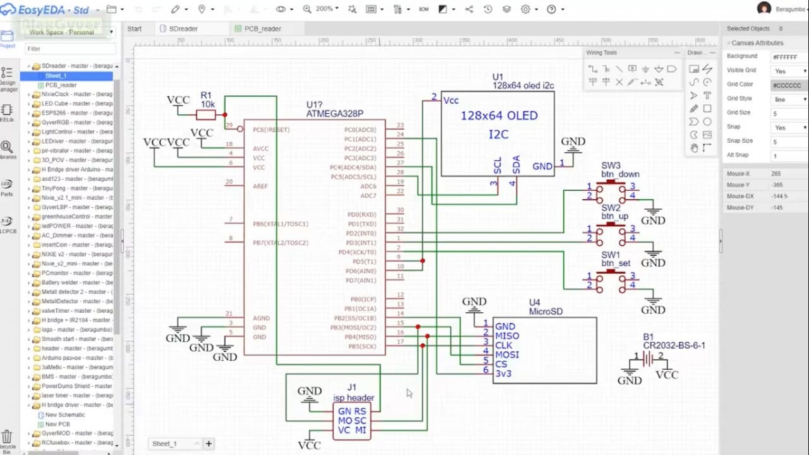Select the Net Label tool in Wiring Tools
This screenshot has height=455, width=809.
(632, 69)
